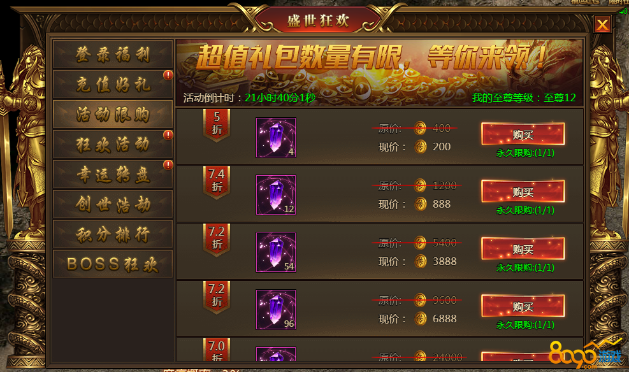Screen dimensions: 629x372
Task: Buy the 200 coin crystal pack
Action: click(x=523, y=134)
